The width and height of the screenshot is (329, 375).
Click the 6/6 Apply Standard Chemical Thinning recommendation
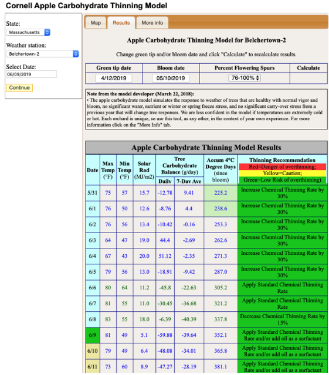[283, 288]
